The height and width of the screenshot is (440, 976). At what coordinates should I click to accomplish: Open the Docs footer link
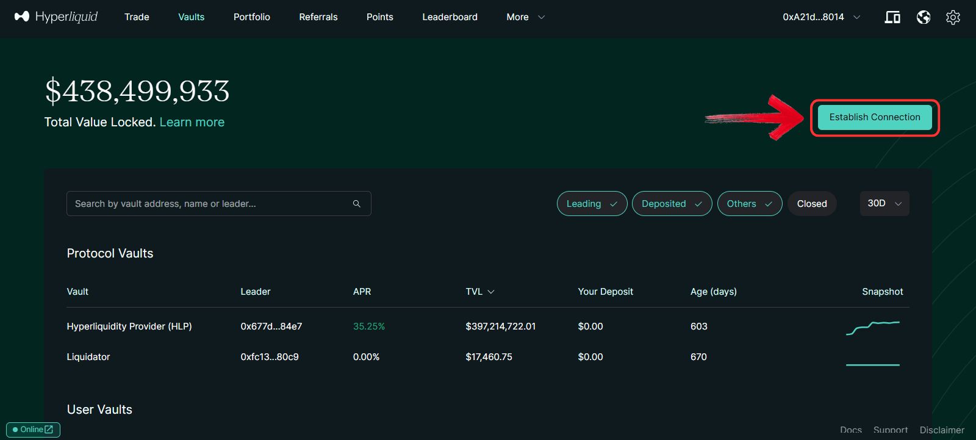coord(851,430)
